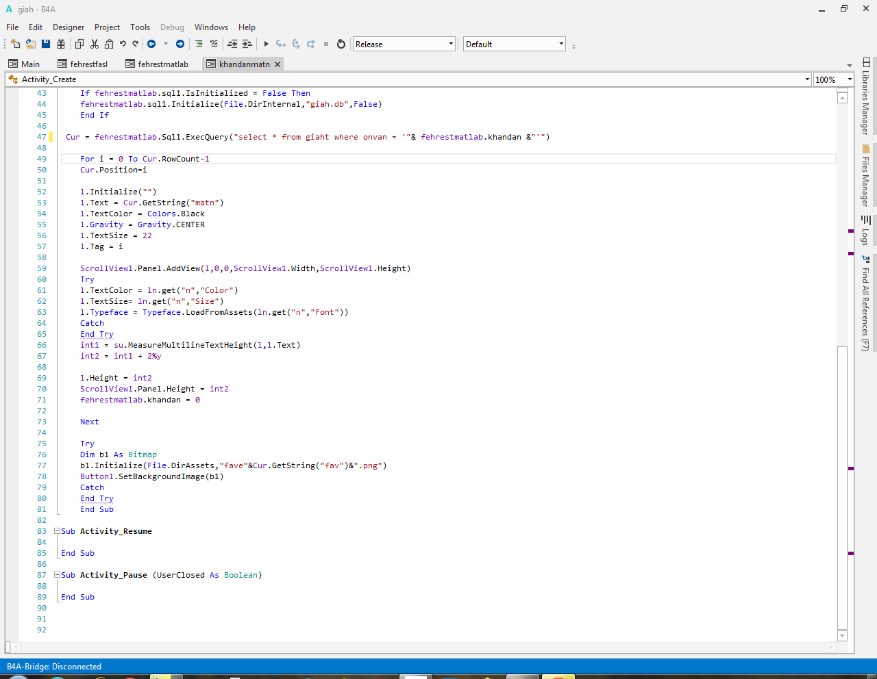
Task: Collapse the Sub Activity_Pause block
Action: pos(58,575)
